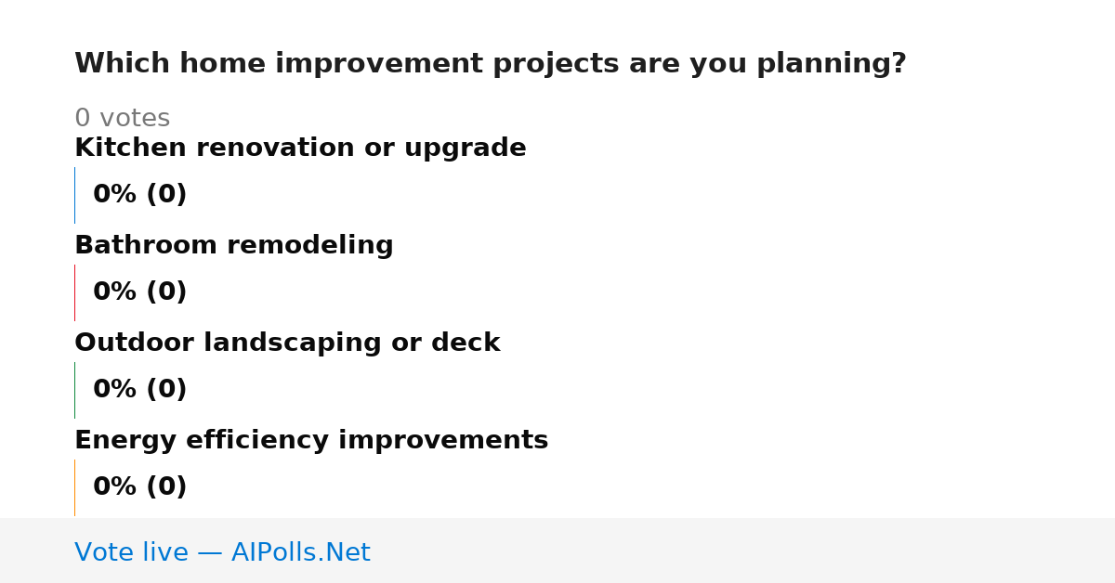This screenshot has height=583, width=1115.
Task: Open the Vote live — AIPolls.Net link
Action: coord(222,553)
